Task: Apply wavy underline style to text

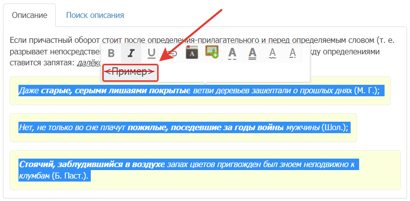Action: tap(272, 52)
